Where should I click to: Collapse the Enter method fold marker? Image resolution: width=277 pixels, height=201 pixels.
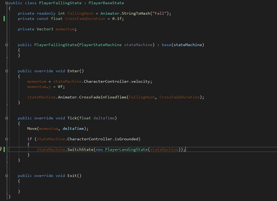click(7, 71)
